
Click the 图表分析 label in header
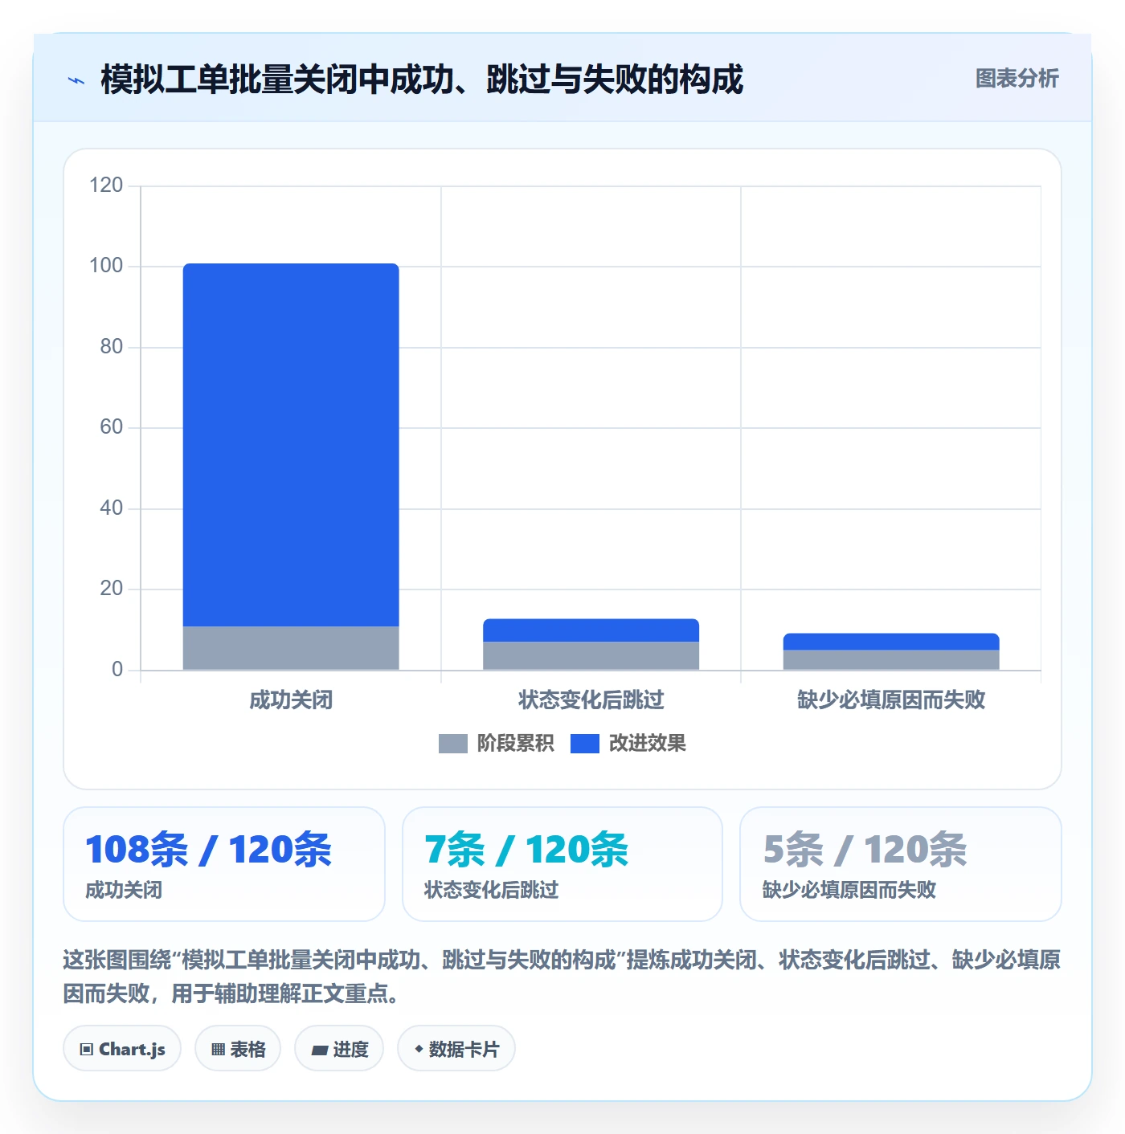[x=1017, y=79]
